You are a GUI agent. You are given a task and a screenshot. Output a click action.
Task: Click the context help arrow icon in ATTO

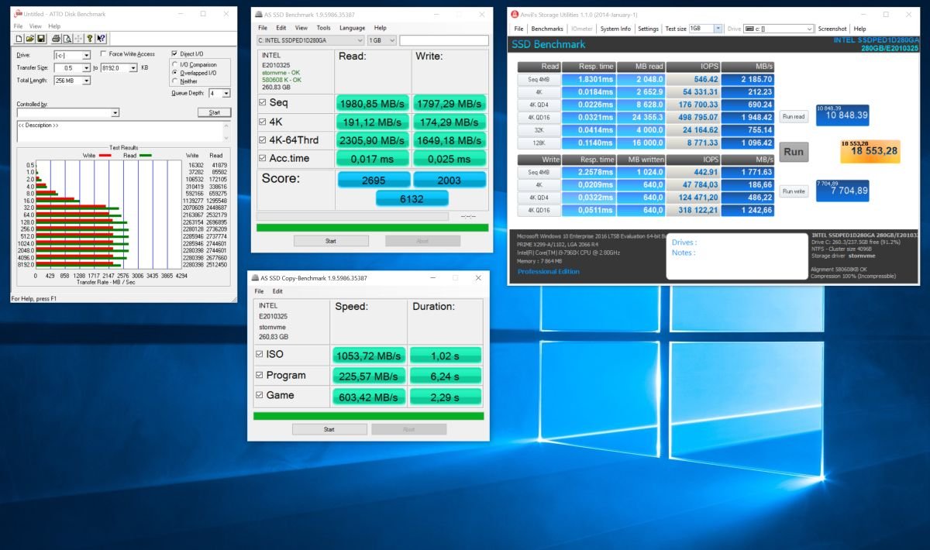[x=102, y=39]
